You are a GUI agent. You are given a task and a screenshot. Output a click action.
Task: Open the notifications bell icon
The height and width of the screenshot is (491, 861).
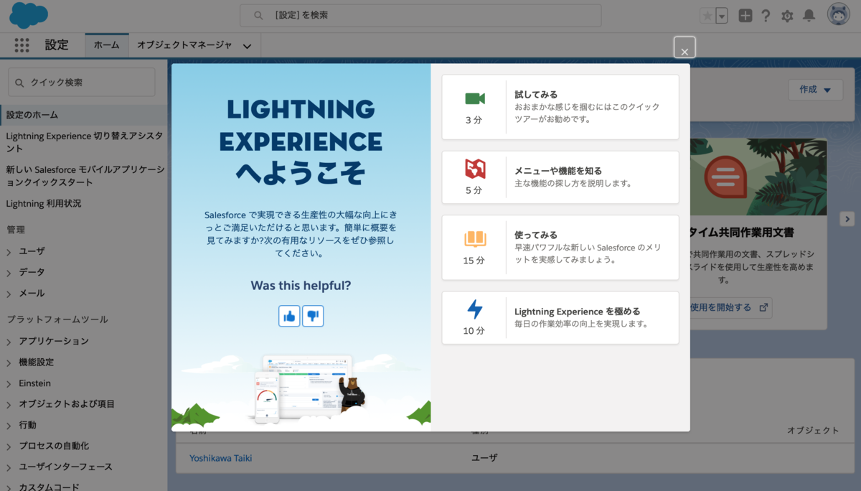(809, 16)
